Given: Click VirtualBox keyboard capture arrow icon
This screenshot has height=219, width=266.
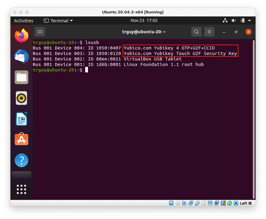Looking at the screenshot, I should pyautogui.click(x=236, y=203).
